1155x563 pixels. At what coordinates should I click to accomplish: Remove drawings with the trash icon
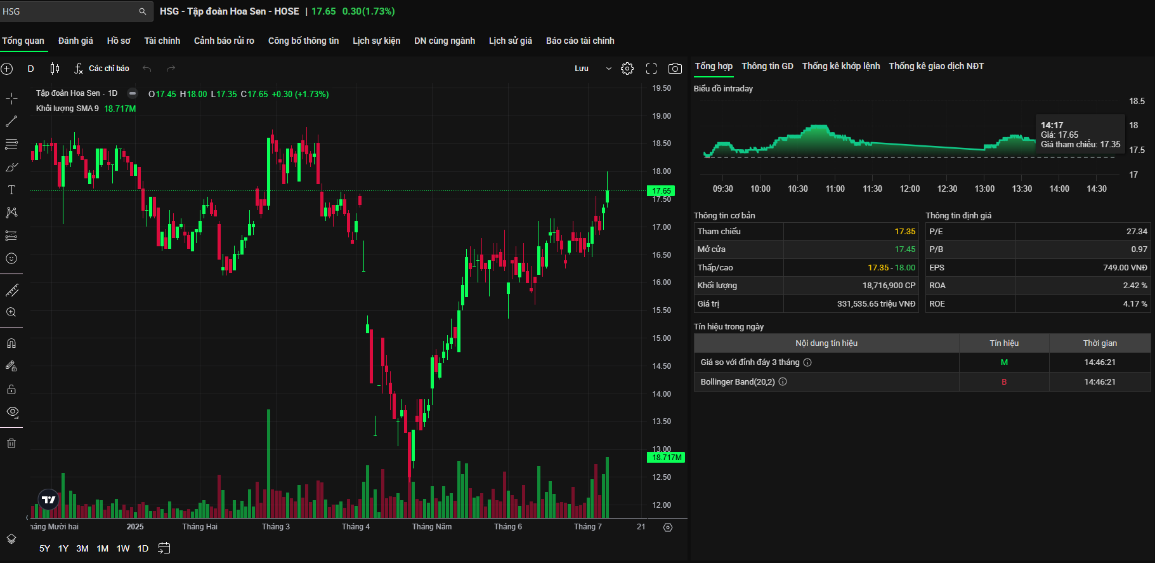pos(11,443)
